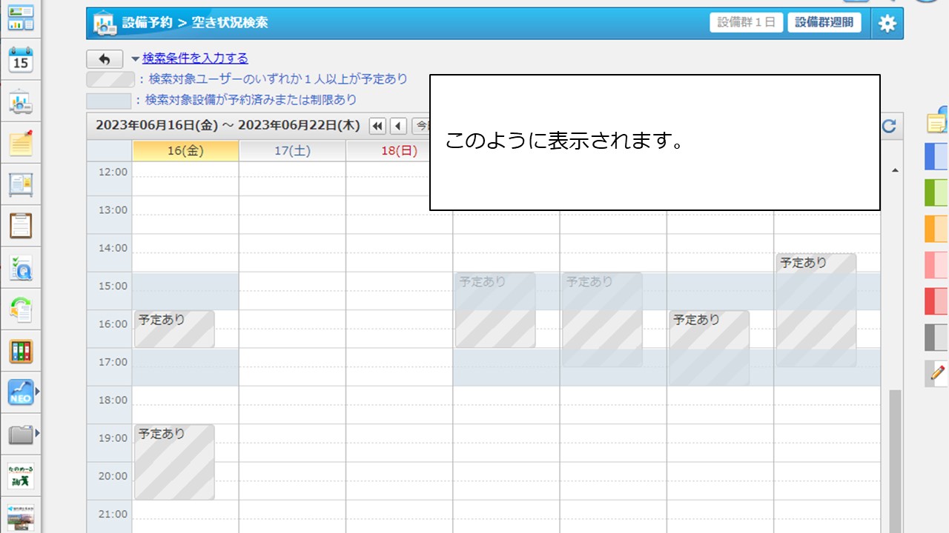Open the equipment reservation sidebar icon
The height and width of the screenshot is (533, 949).
tap(21, 103)
